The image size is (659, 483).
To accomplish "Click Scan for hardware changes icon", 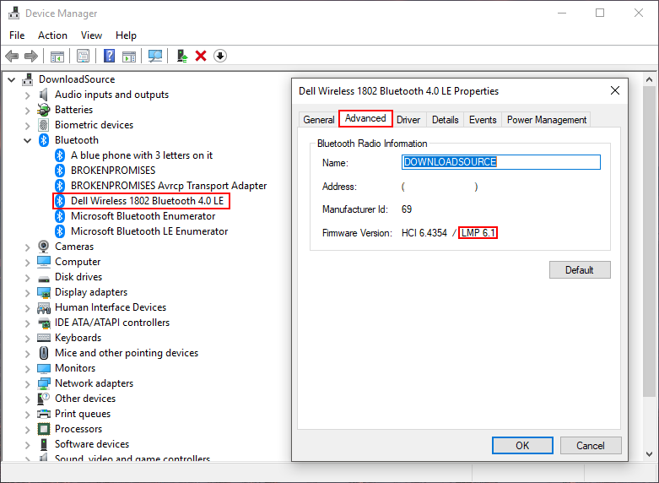I will (x=155, y=56).
